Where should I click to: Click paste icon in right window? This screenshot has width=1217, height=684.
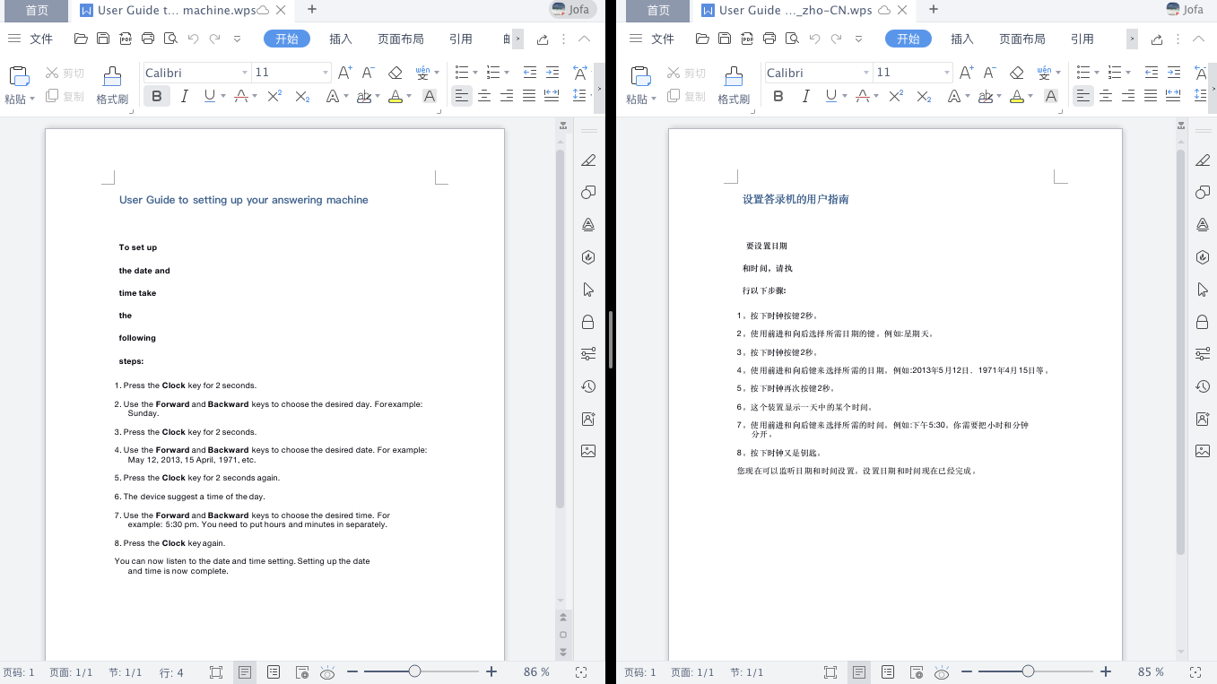(640, 76)
